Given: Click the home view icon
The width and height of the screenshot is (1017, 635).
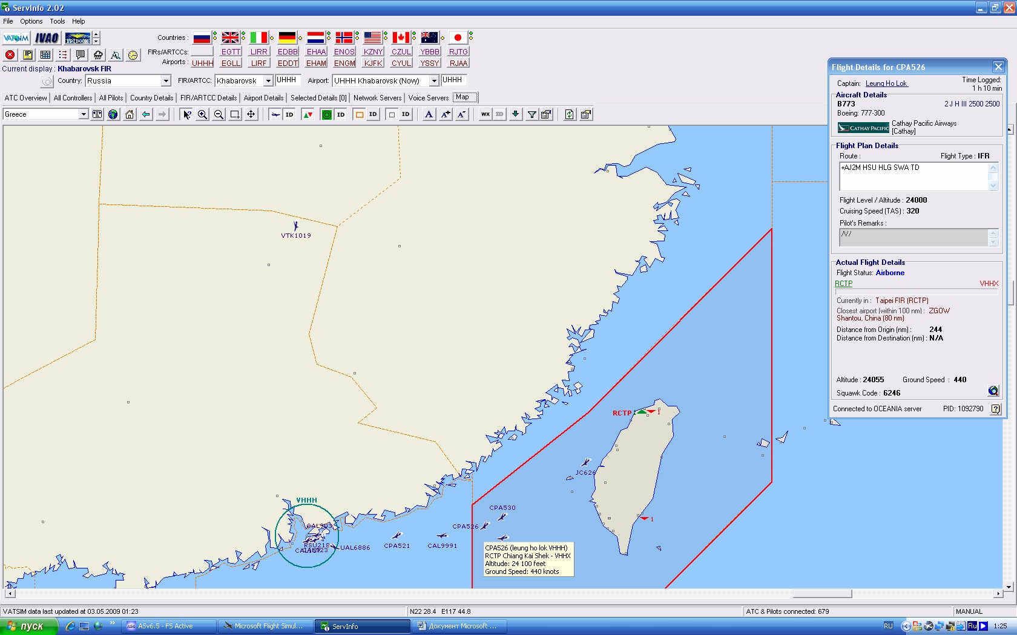Looking at the screenshot, I should point(130,114).
